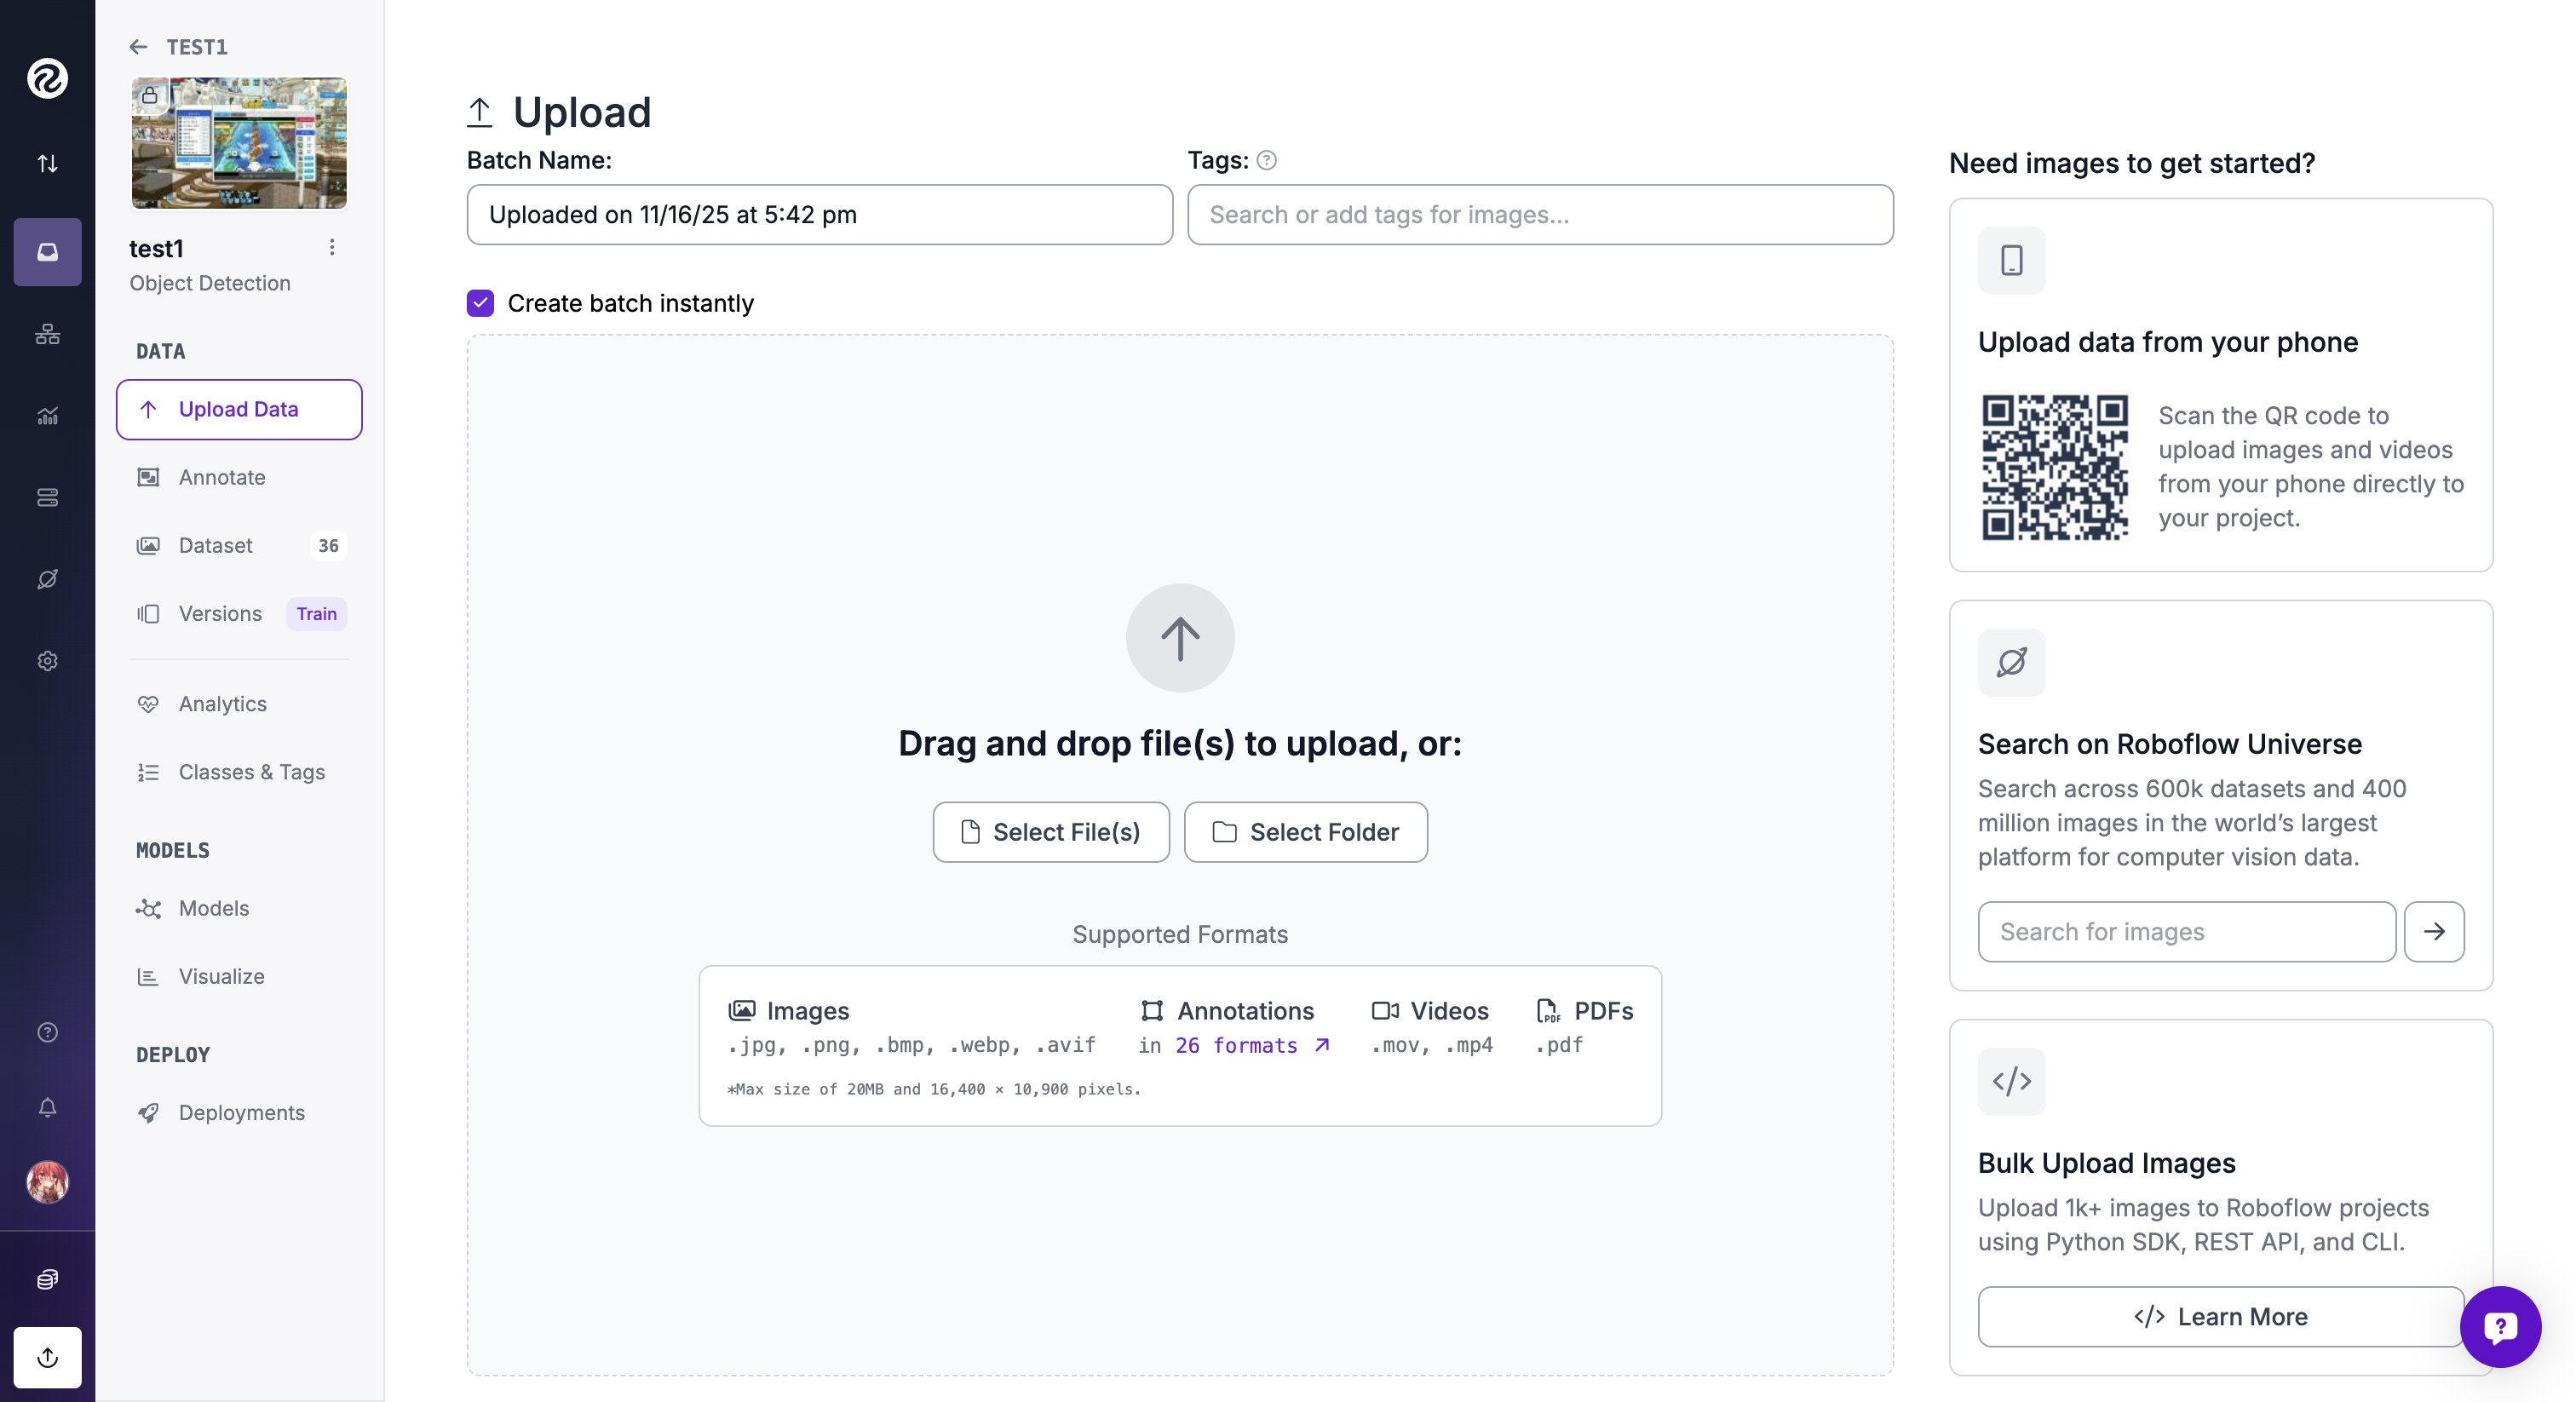Open the help chat bubble at bottom right
This screenshot has width=2576, height=1402.
coord(2501,1327)
